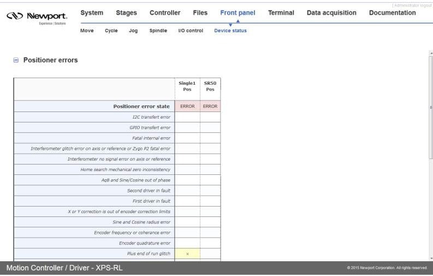433x276 pixels.
Task: Click X or Y correction limits row label
Action: coord(119,212)
